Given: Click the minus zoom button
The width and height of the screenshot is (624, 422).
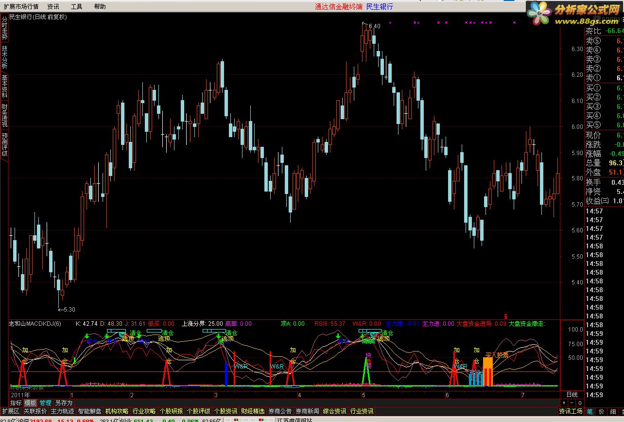Looking at the screenshot, I should (572, 403).
